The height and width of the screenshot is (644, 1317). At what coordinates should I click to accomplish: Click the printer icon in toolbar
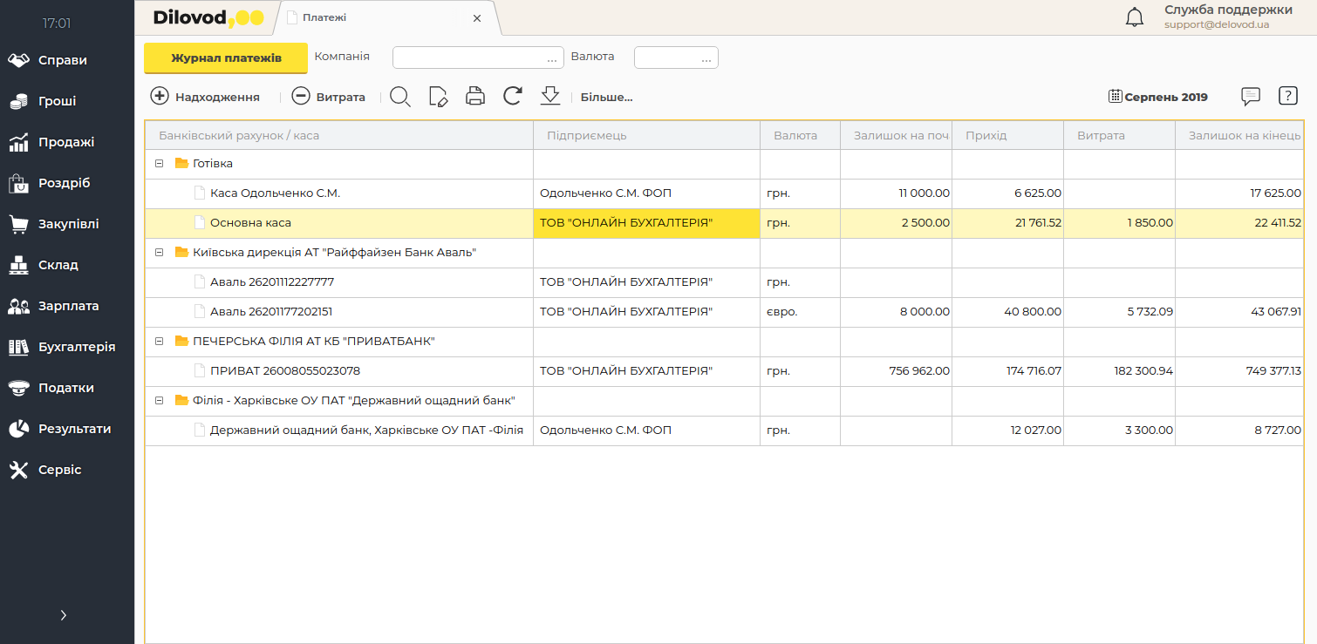click(475, 97)
